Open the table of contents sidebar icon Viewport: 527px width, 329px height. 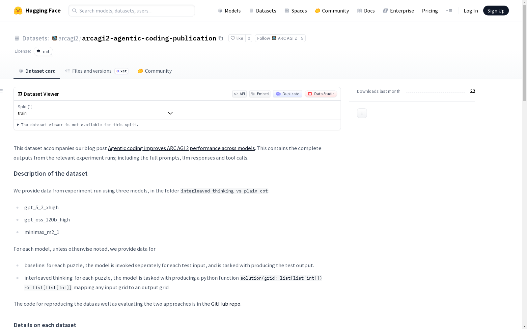coord(2,91)
